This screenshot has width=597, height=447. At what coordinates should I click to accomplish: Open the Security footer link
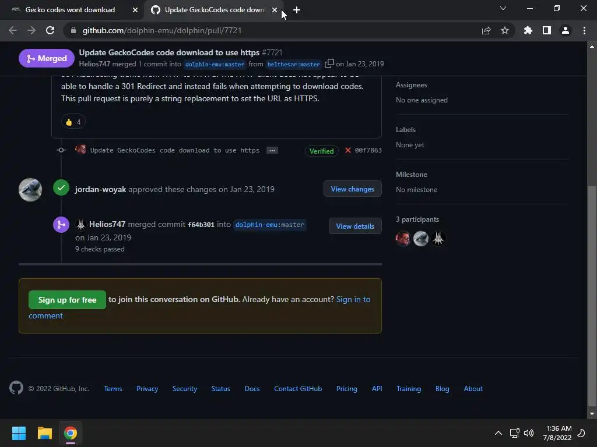(185, 389)
